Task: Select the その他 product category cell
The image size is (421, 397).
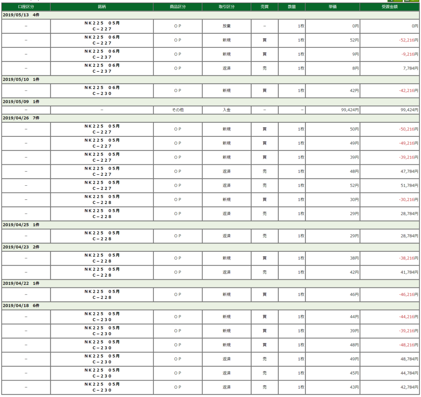Action: (178, 110)
